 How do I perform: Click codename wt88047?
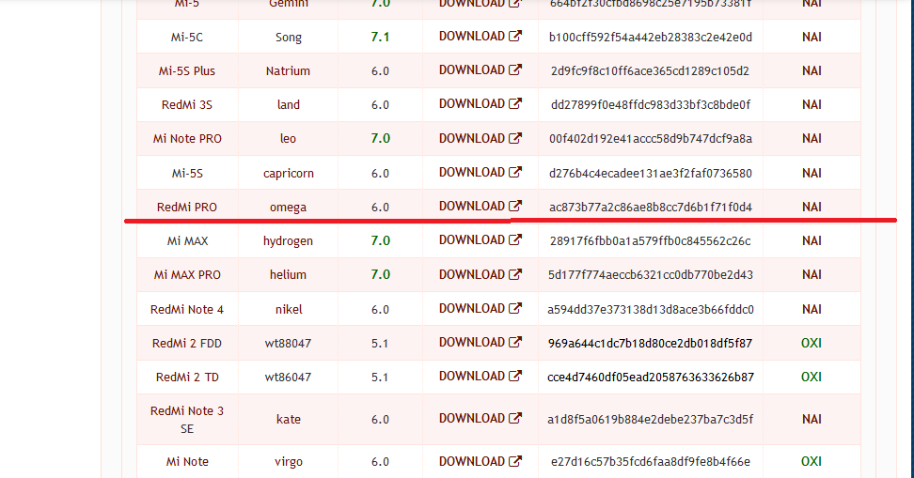(x=288, y=344)
